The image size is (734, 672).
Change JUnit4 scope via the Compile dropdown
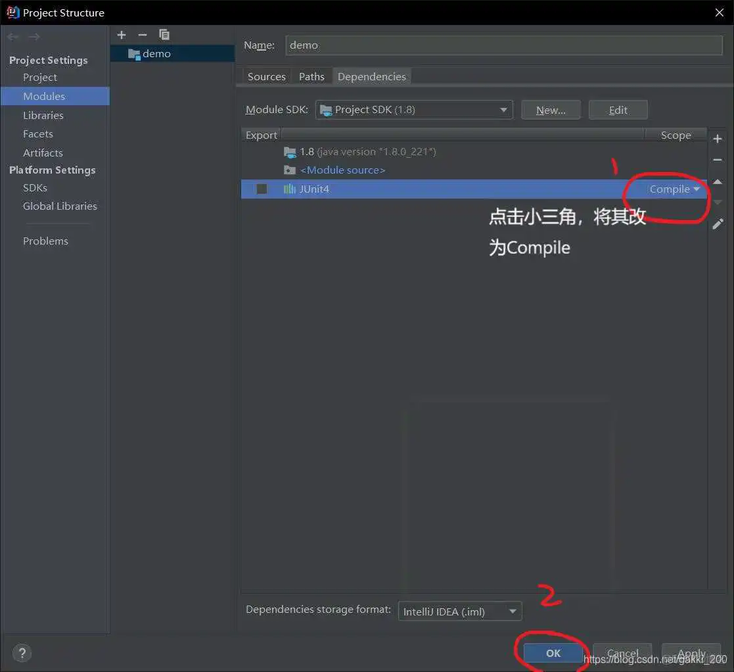[x=695, y=189]
